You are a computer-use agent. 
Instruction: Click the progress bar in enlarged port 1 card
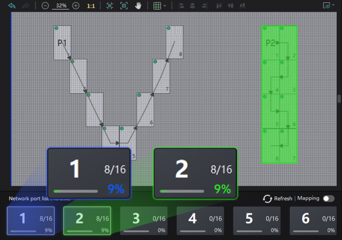pos(75,191)
